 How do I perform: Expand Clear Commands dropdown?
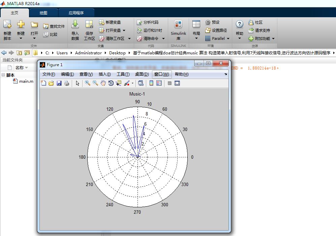[163, 38]
